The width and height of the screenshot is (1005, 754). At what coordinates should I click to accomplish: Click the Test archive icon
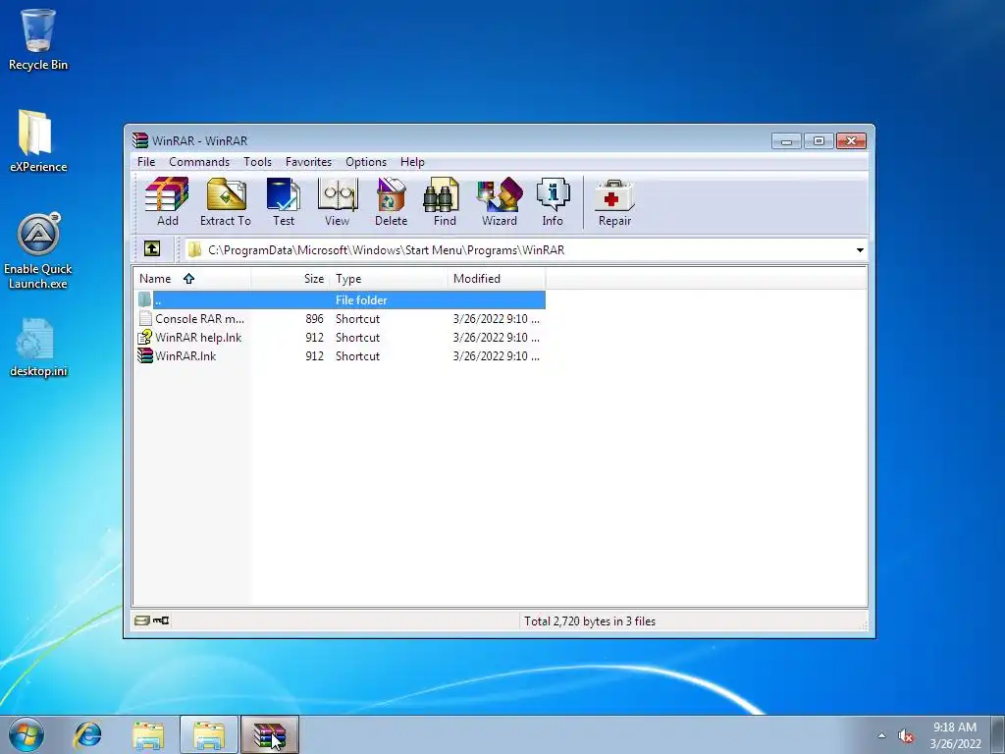[x=284, y=202]
